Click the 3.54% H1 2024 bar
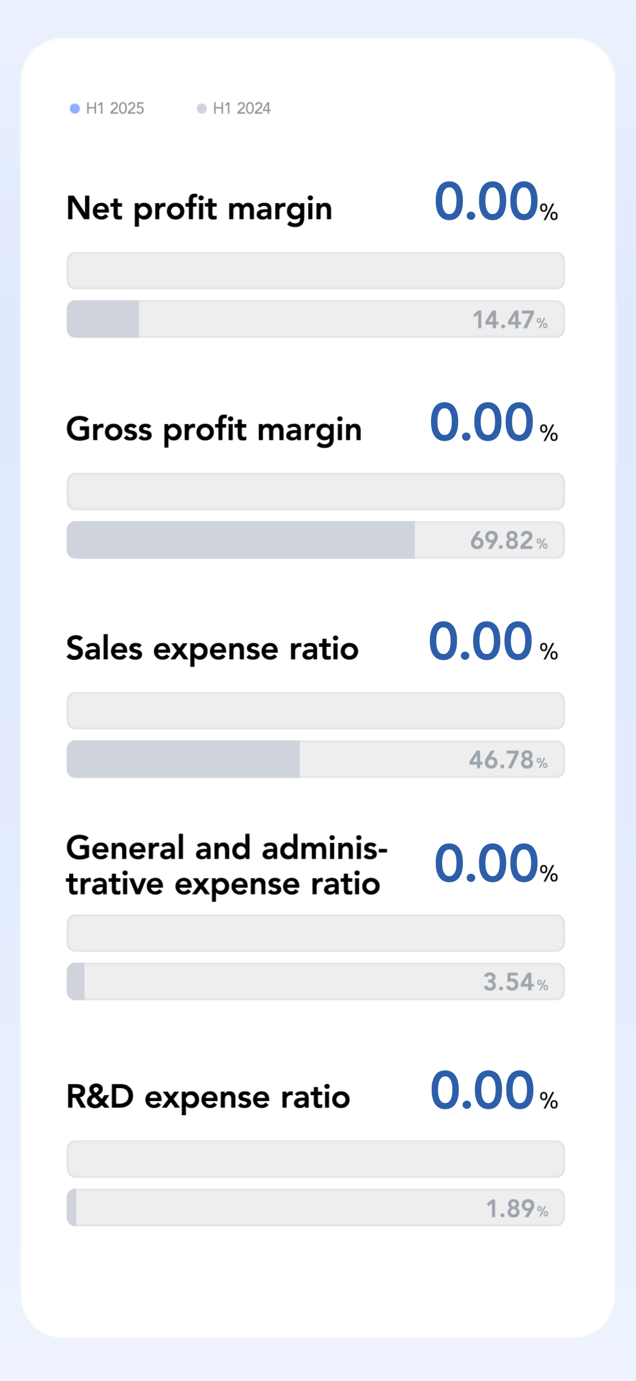Viewport: 636px width, 1381px height. tap(316, 982)
